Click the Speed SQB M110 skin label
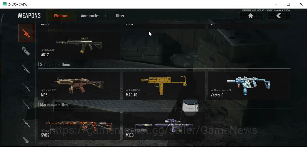 pyautogui.click(x=136, y=130)
